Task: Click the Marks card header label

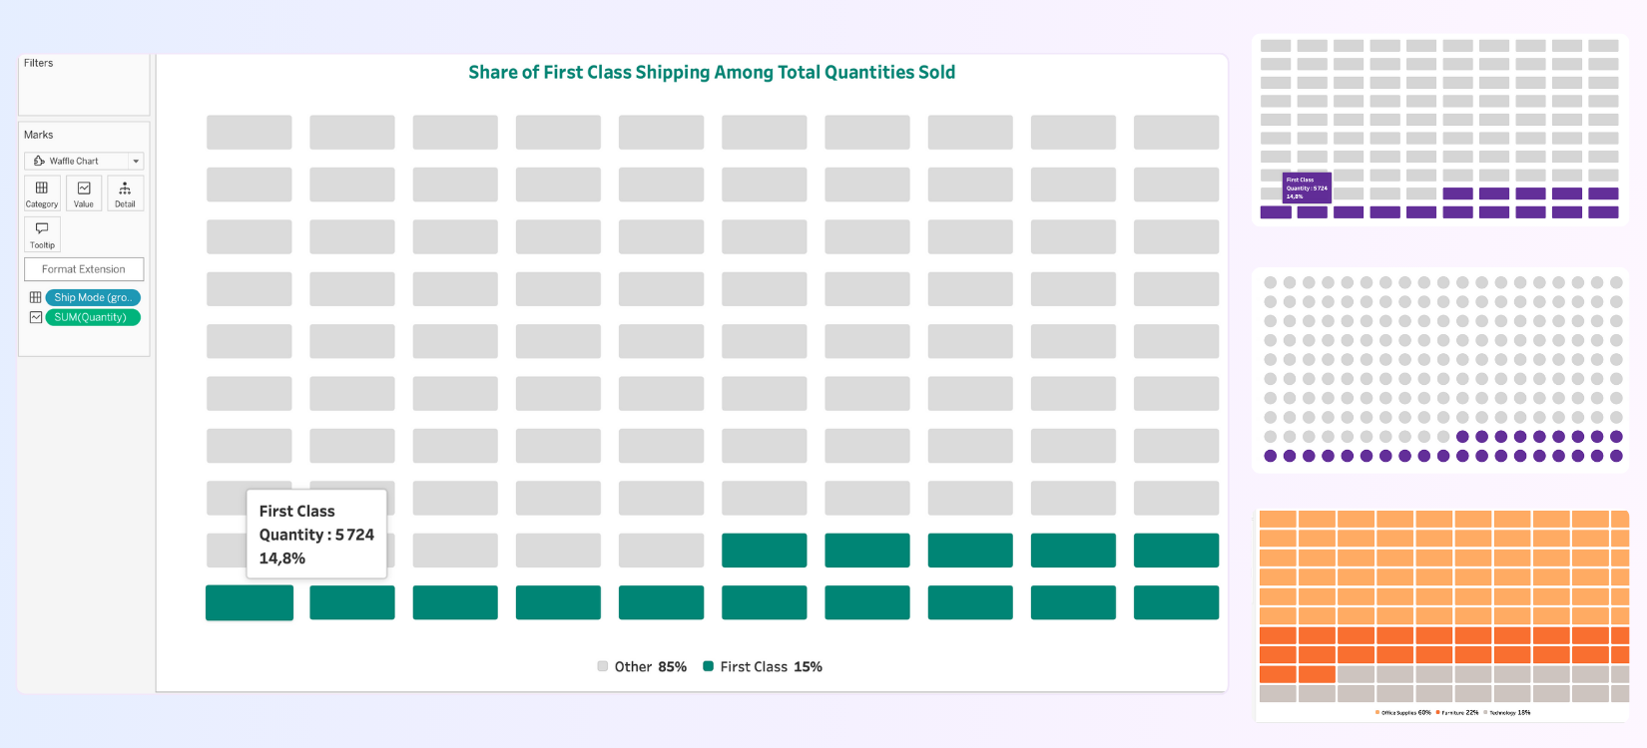Action: coord(39,135)
